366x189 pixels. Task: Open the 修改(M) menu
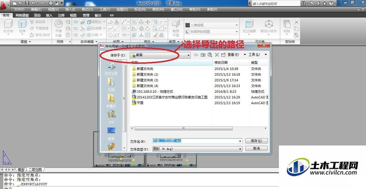point(158,10)
